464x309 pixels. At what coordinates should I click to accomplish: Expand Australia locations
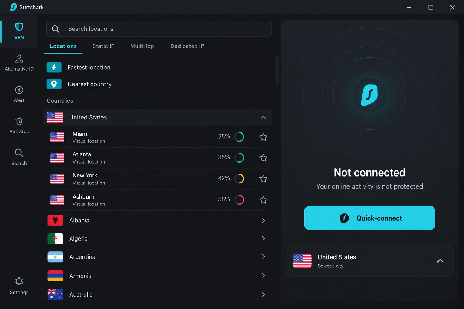tap(263, 295)
